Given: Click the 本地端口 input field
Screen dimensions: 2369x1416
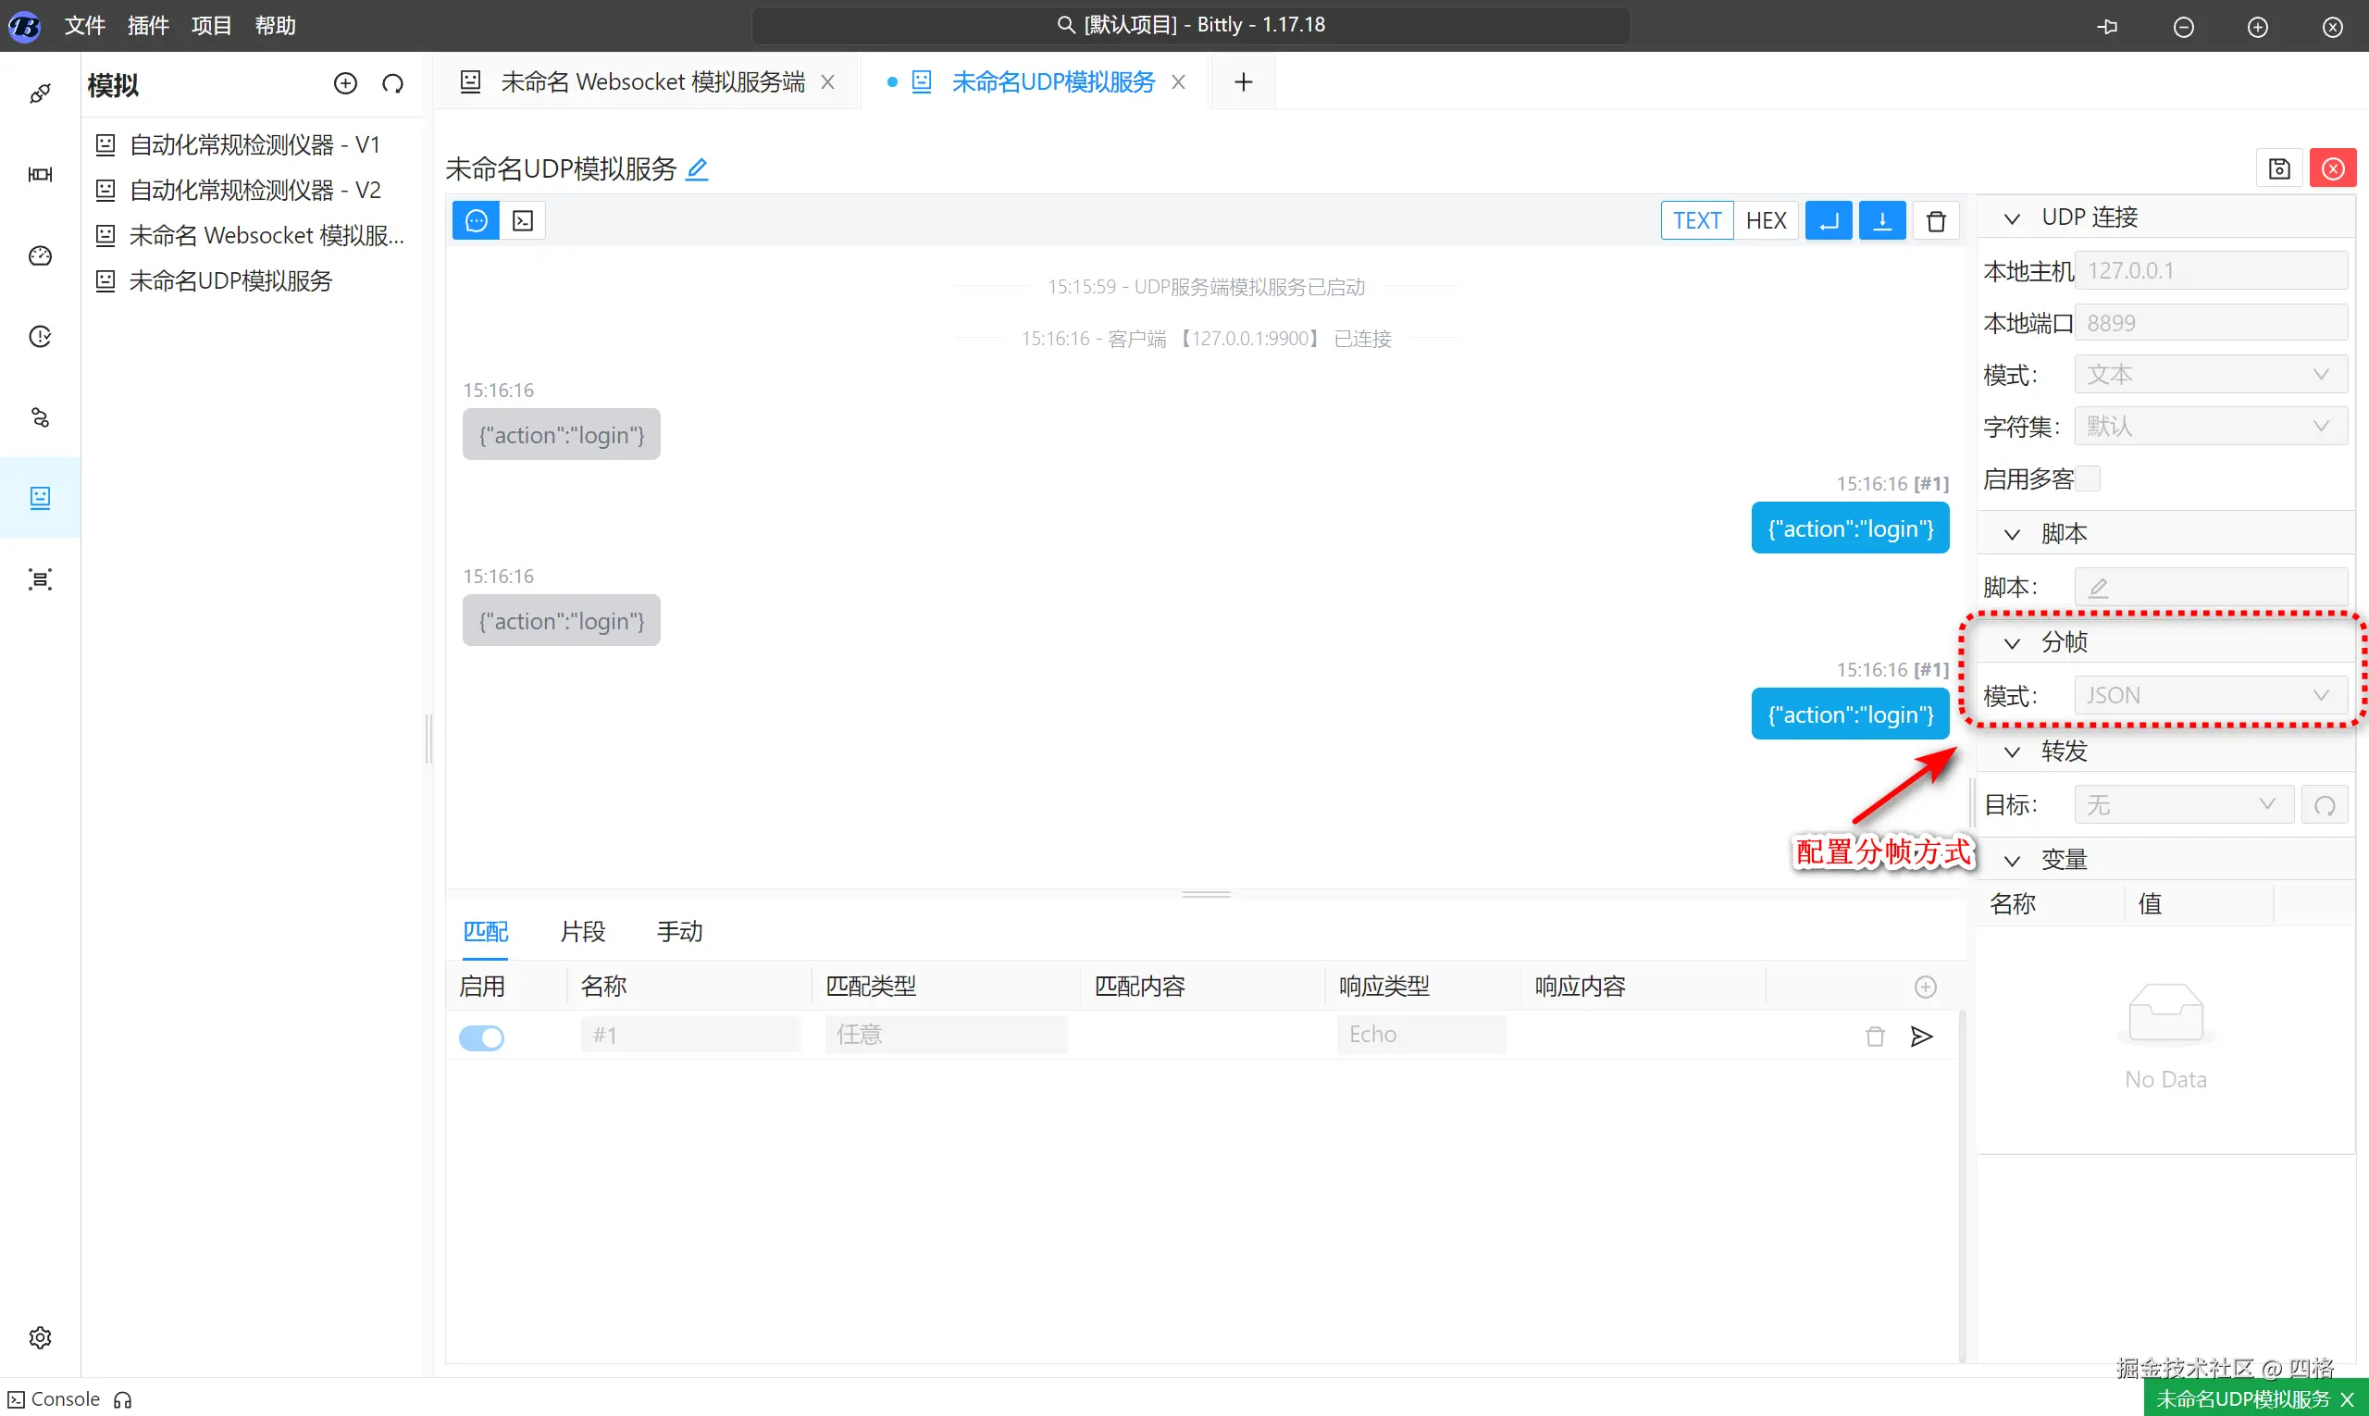Looking at the screenshot, I should point(2210,324).
